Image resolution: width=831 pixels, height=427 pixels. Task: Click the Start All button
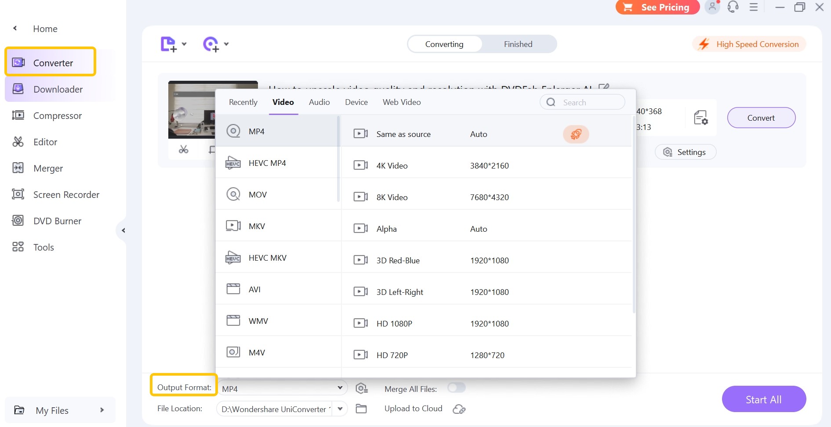click(764, 399)
